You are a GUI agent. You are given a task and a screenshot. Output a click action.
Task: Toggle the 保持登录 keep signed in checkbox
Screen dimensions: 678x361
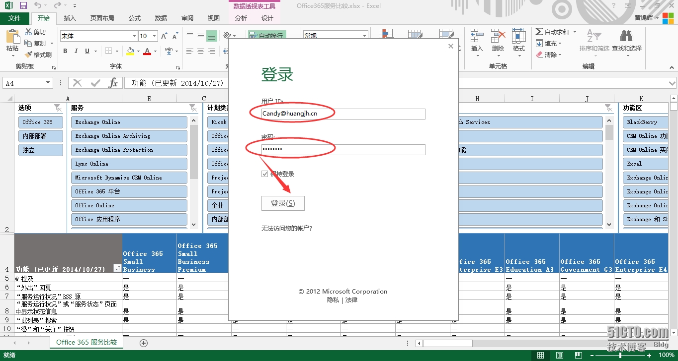coord(265,174)
